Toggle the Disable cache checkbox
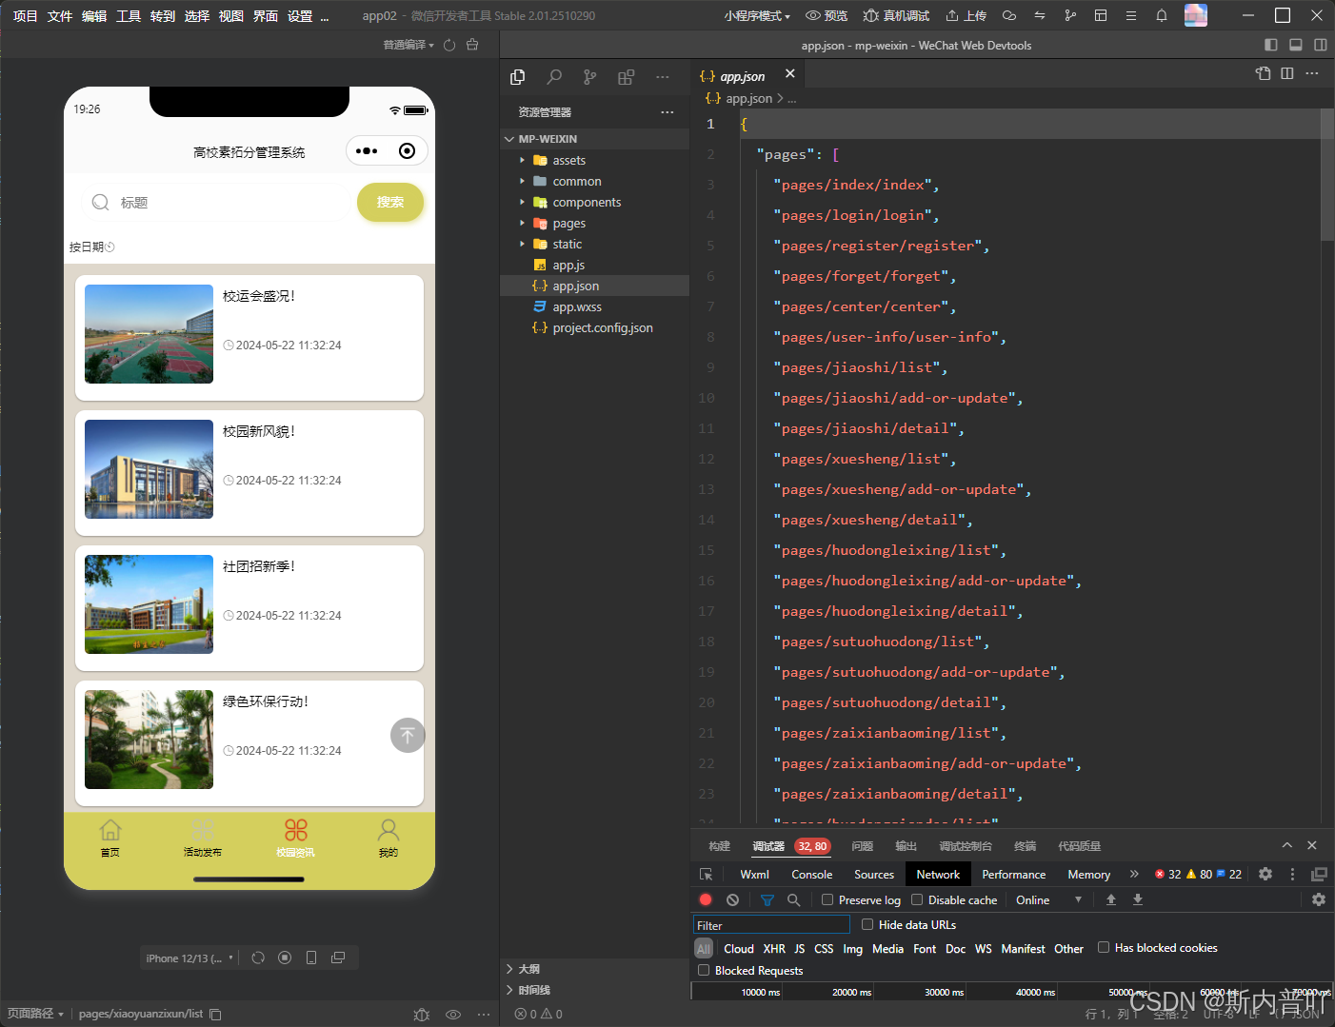 pyautogui.click(x=917, y=899)
